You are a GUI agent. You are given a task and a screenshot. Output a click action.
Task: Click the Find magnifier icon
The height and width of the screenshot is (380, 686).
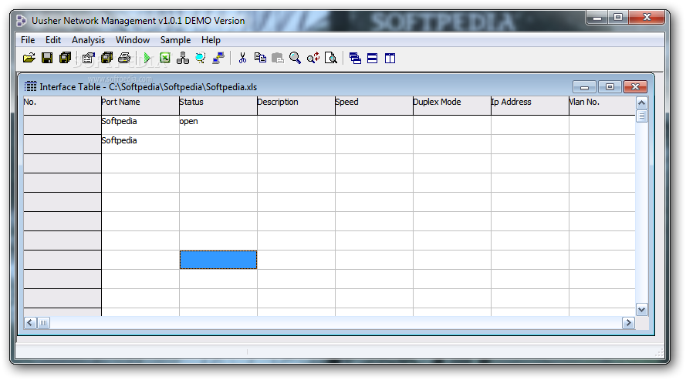click(x=296, y=58)
